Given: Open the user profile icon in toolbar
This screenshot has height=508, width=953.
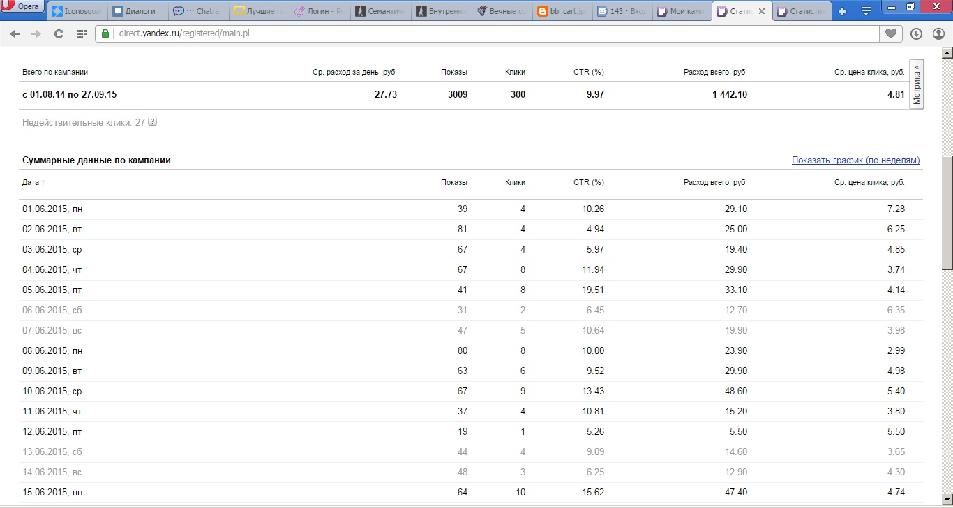Looking at the screenshot, I should click(938, 33).
